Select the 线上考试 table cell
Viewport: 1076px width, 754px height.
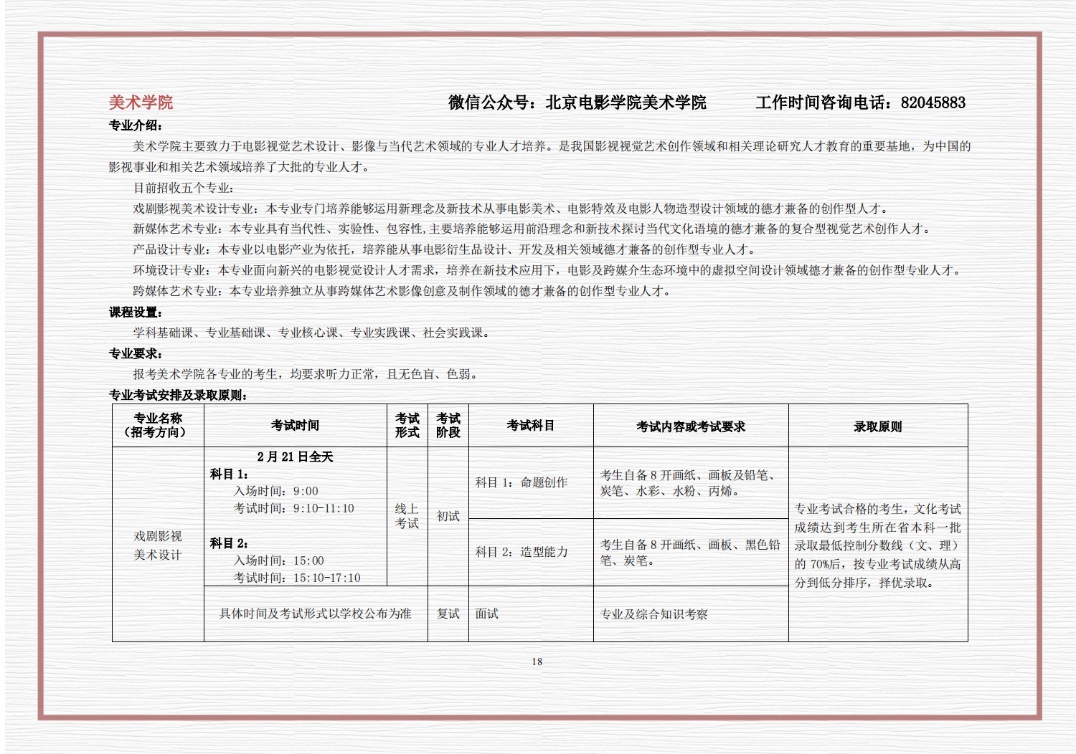click(x=407, y=516)
